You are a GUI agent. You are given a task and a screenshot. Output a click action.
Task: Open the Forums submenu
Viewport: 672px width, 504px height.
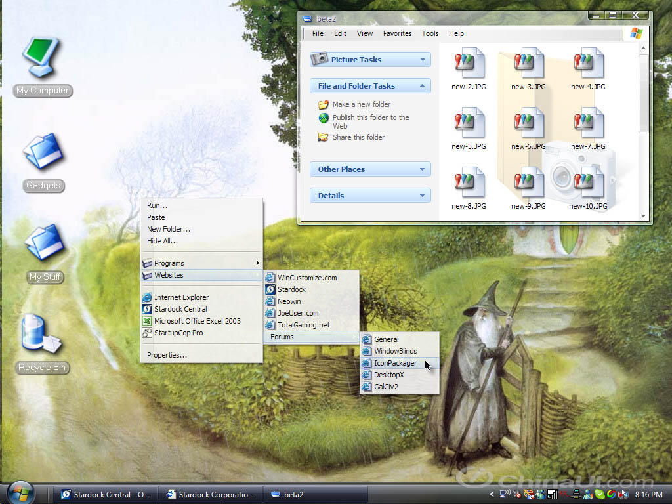[x=311, y=337]
